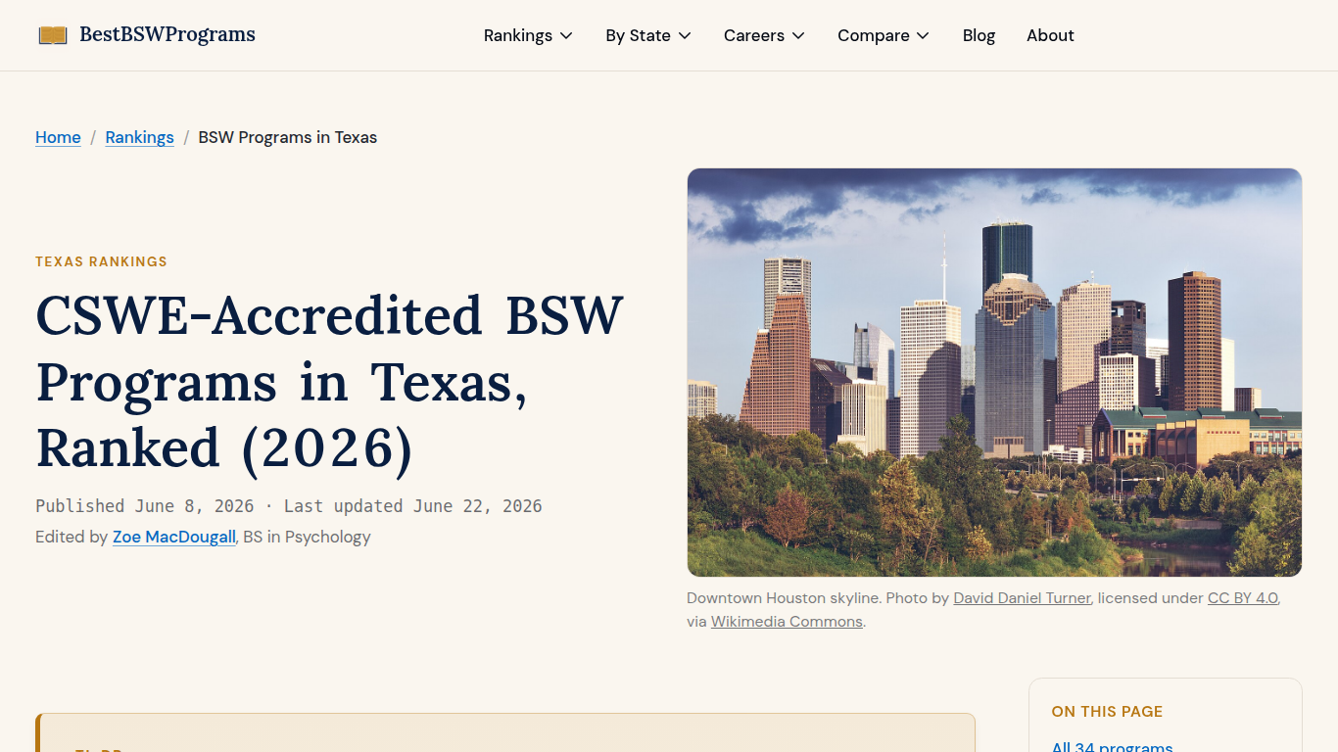This screenshot has width=1338, height=752.
Task: Open the Careers nav menu
Action: (765, 35)
